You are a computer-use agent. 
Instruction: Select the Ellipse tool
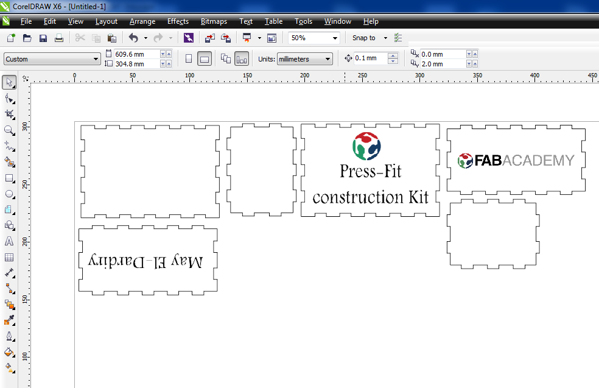tap(9, 194)
